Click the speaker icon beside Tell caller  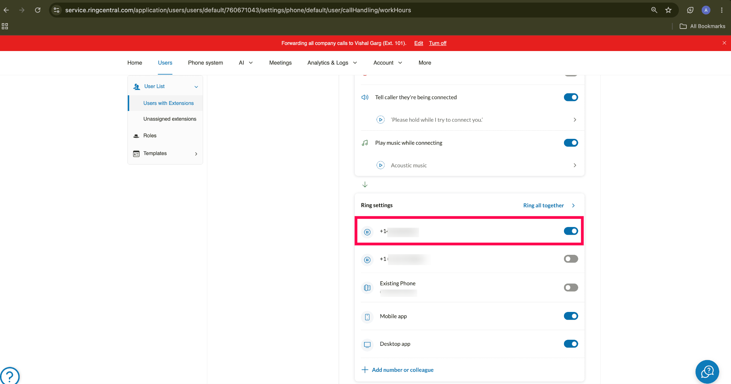[x=365, y=97]
